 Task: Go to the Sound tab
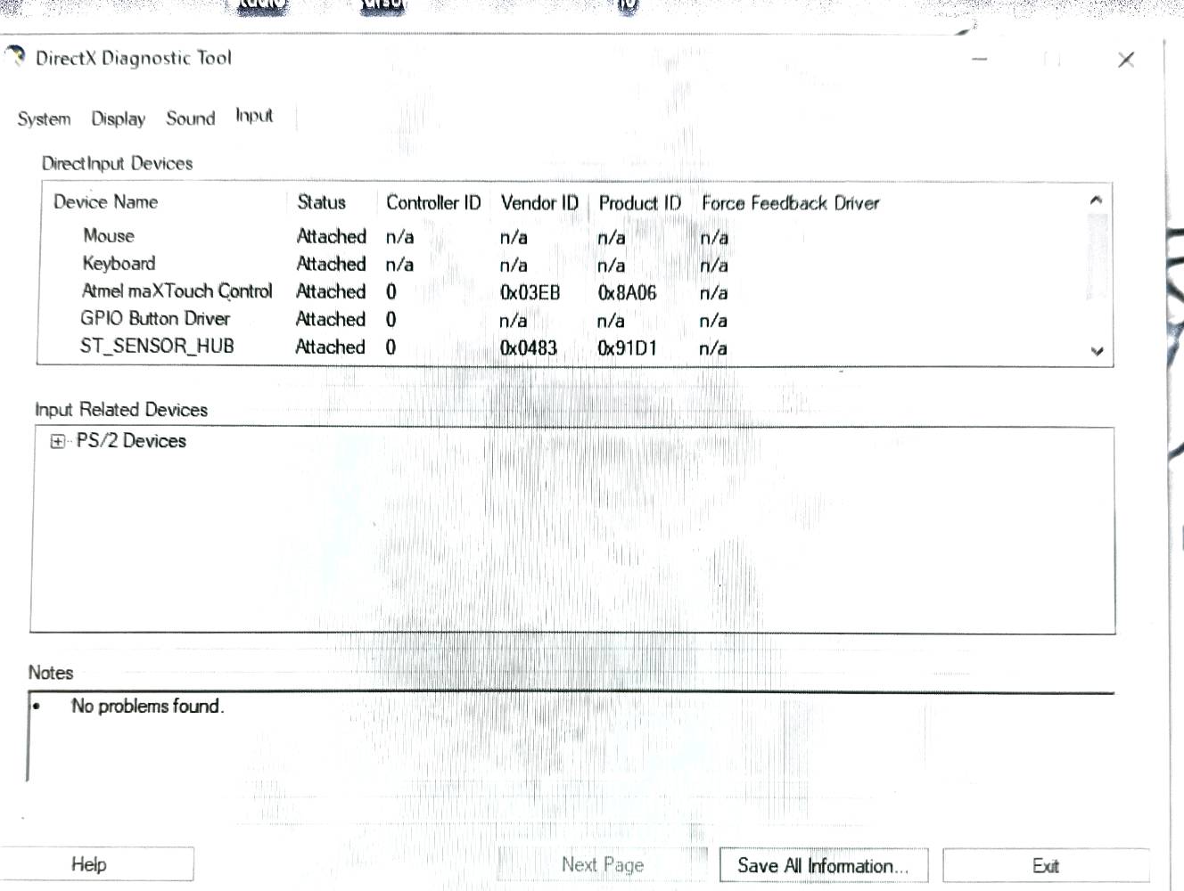coord(190,119)
